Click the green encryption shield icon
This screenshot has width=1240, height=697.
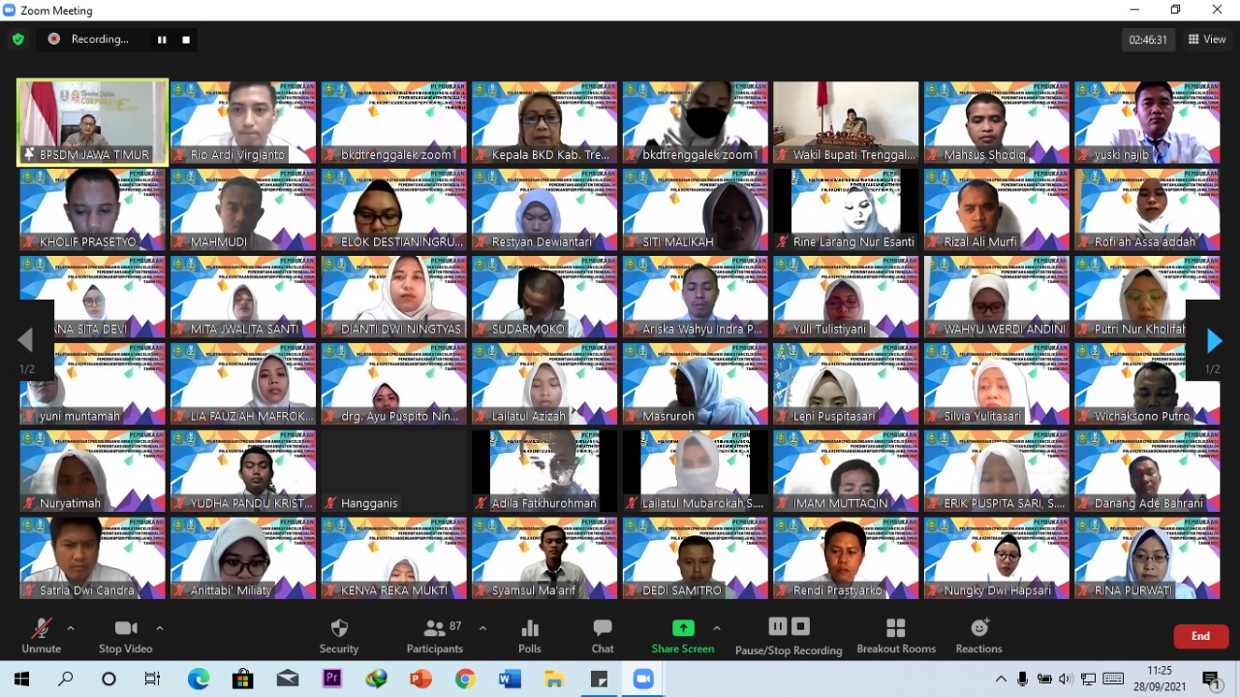point(18,40)
